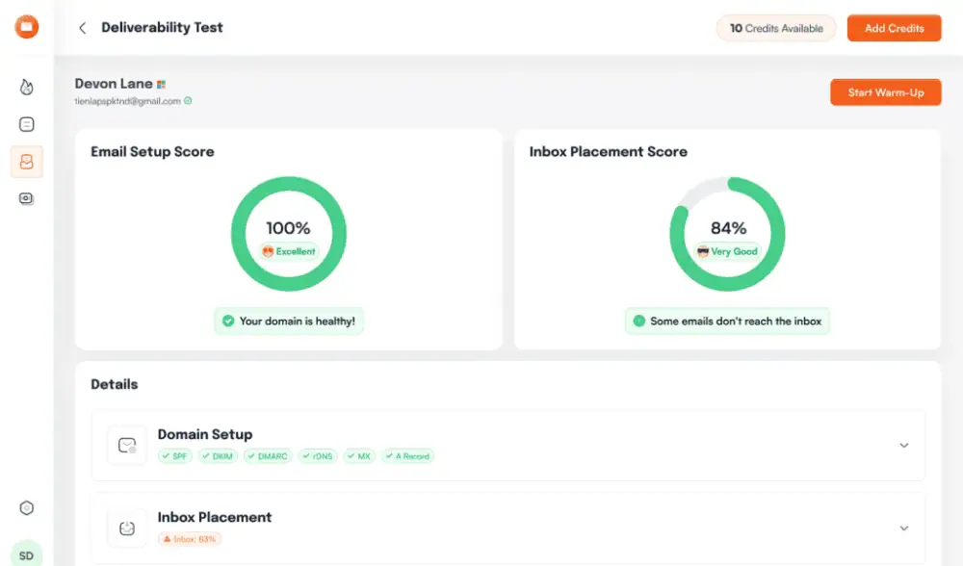Expand the Inbox Placement section chevron

(x=903, y=528)
